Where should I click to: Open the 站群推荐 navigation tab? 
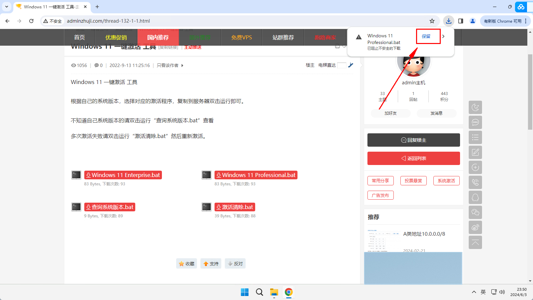(x=283, y=37)
